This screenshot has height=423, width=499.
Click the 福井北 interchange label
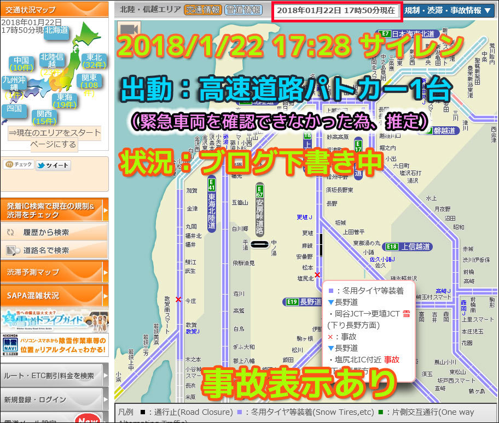coord(194,236)
